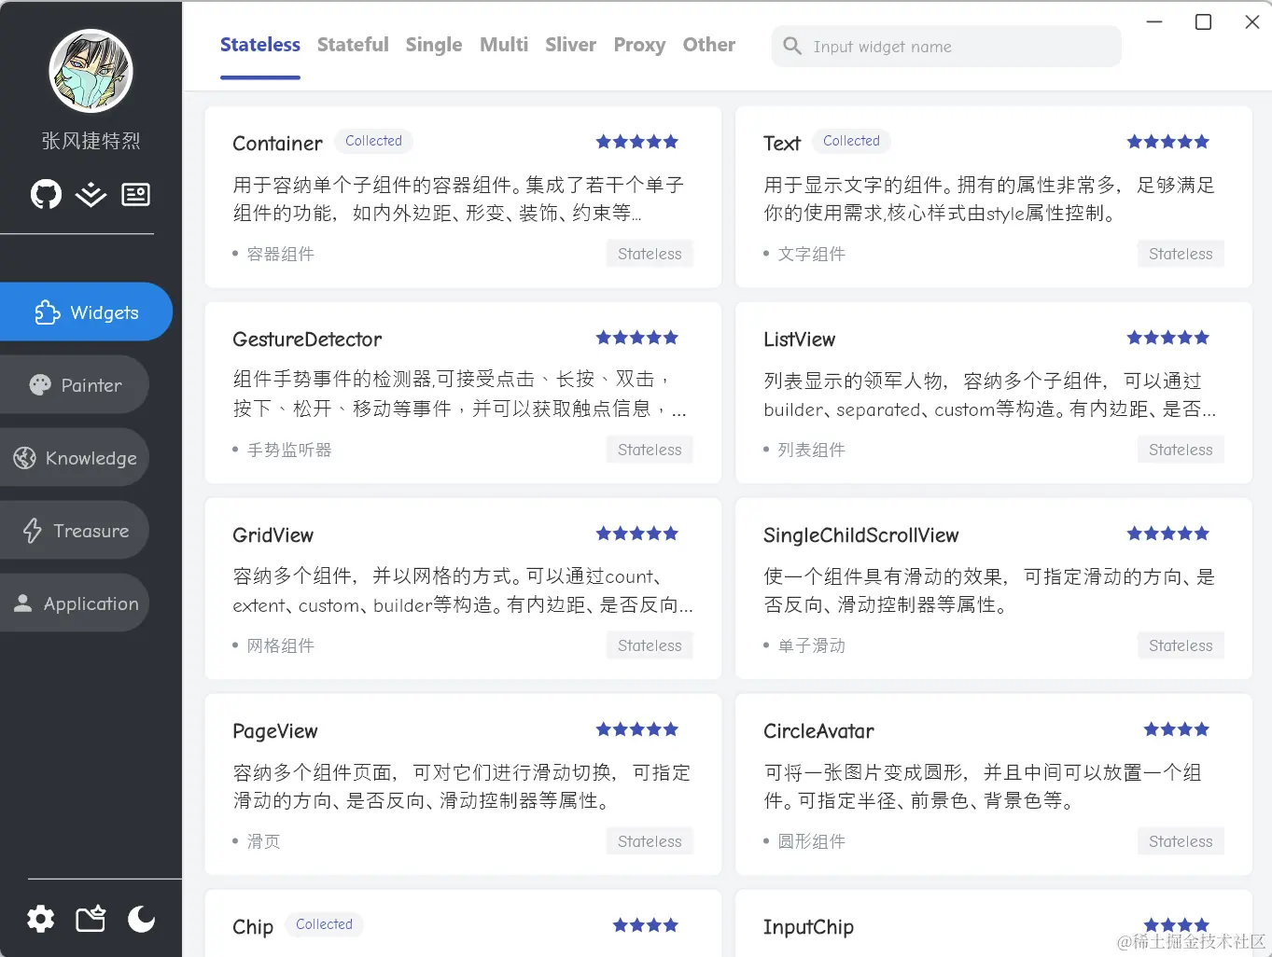1272x957 pixels.
Task: Open the collection folder icon at bottom
Action: click(x=90, y=919)
